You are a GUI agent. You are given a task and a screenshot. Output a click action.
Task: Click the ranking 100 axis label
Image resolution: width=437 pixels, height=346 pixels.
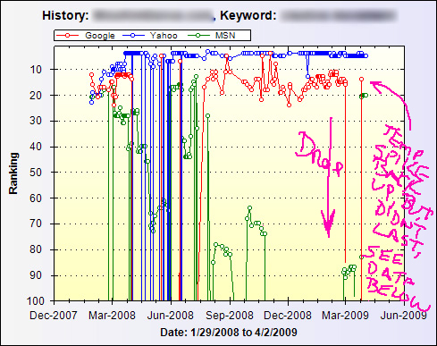point(36,301)
